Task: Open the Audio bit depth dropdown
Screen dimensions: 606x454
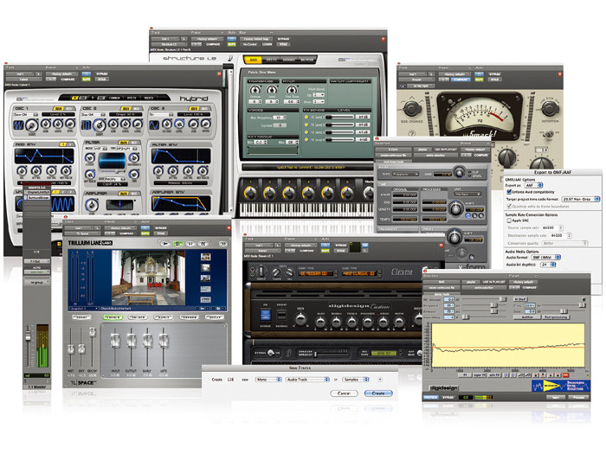Action: 548,265
